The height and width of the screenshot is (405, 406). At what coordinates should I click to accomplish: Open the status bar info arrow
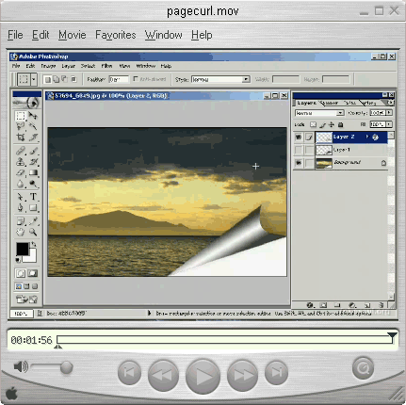click(x=150, y=313)
